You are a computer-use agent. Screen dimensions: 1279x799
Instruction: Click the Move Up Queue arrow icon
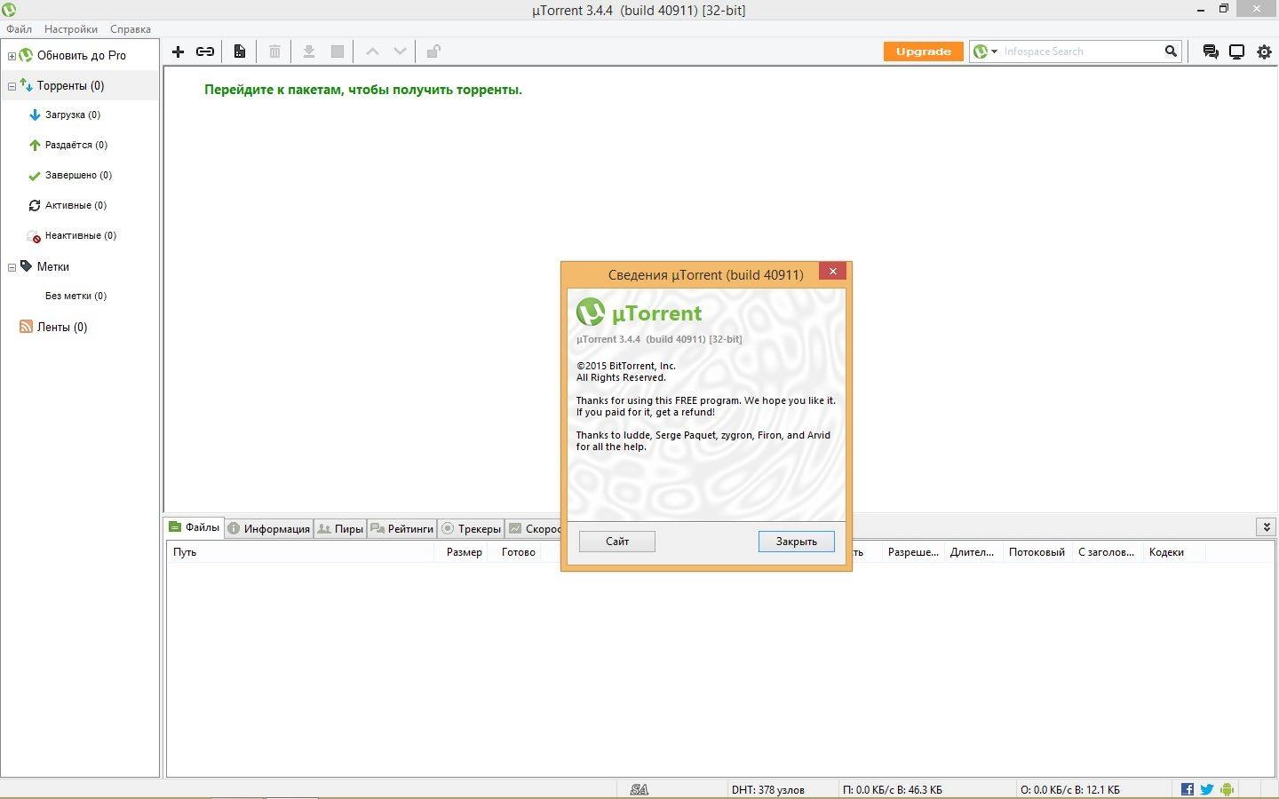click(x=372, y=51)
